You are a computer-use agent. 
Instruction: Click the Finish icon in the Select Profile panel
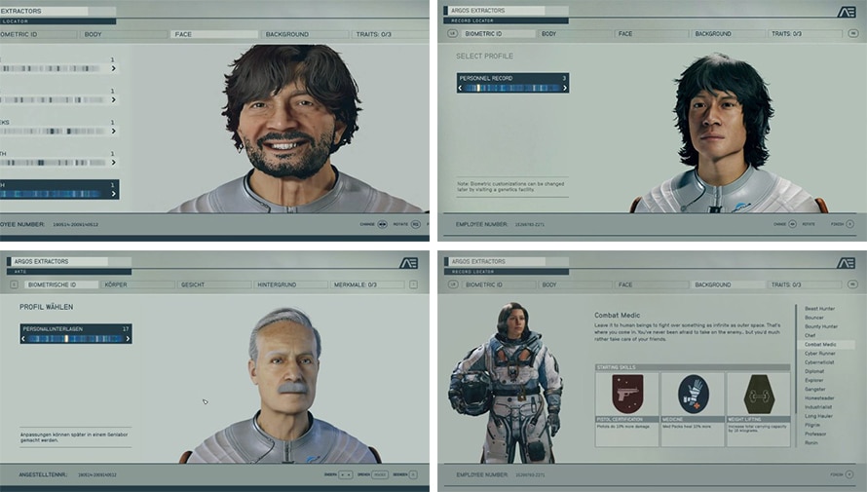849,224
